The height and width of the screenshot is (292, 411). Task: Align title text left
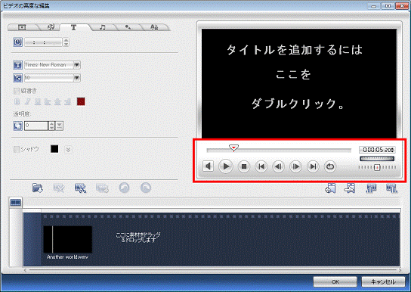[x=48, y=101]
